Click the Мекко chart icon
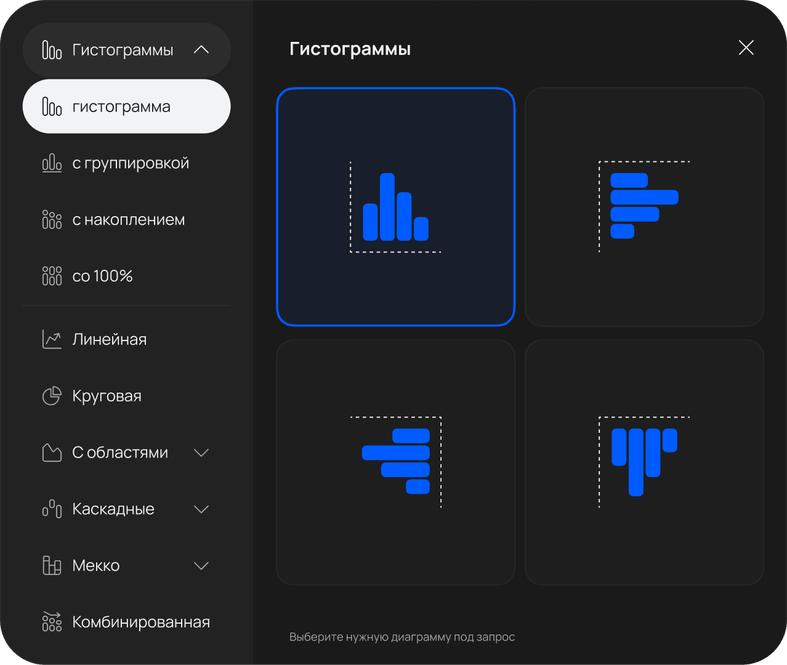 coord(52,565)
